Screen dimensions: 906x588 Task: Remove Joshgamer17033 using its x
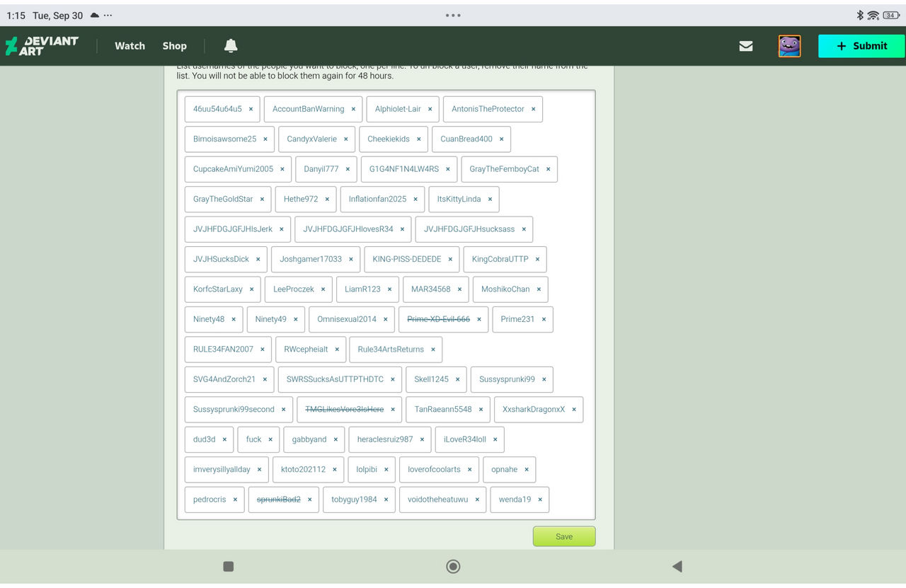coord(350,259)
